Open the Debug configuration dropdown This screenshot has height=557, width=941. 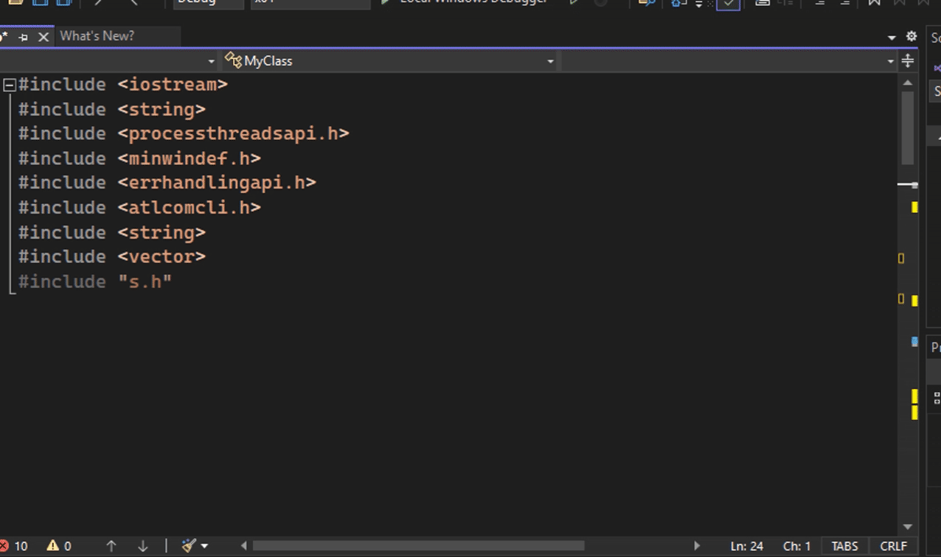tap(208, 3)
